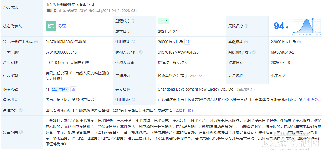
Task: Open the chart icon beside 30000万人民币
Action: click(x=187, y=42)
